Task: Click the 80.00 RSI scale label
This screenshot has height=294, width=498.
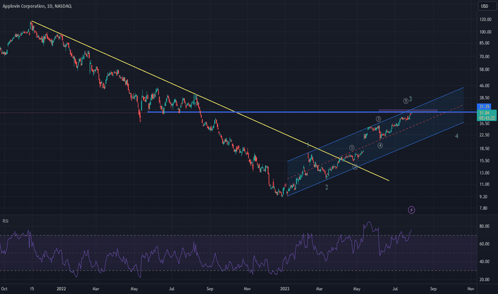Action: coord(484,226)
